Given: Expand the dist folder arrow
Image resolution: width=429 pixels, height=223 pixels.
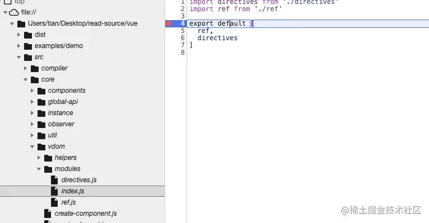Looking at the screenshot, I should coord(18,35).
